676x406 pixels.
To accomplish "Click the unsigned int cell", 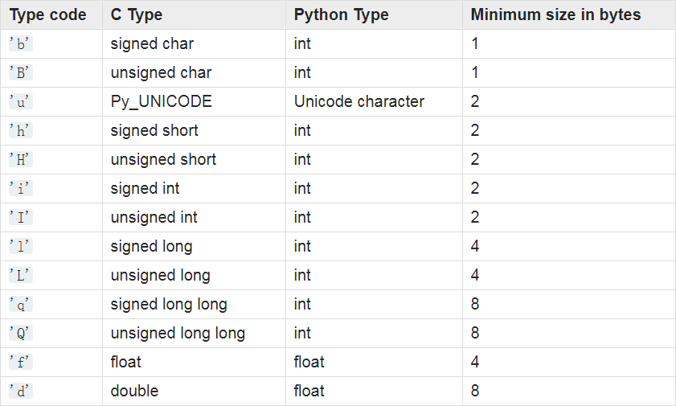I will (154, 218).
